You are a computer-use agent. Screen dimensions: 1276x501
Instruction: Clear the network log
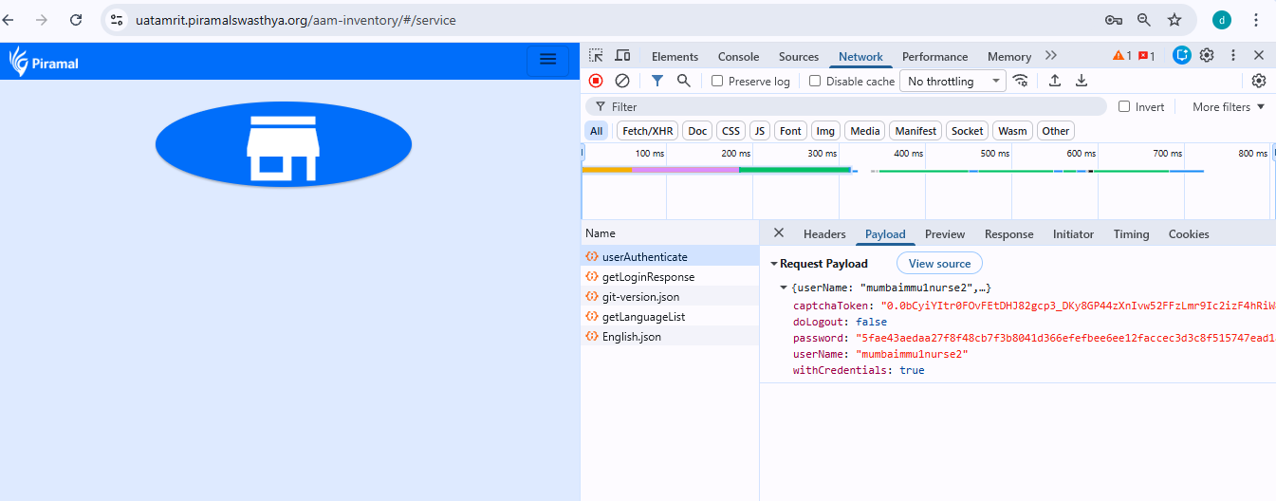[622, 82]
